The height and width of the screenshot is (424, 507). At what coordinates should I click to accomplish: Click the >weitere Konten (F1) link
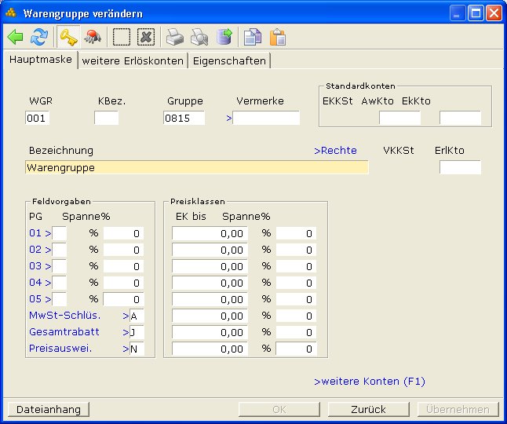pos(370,382)
